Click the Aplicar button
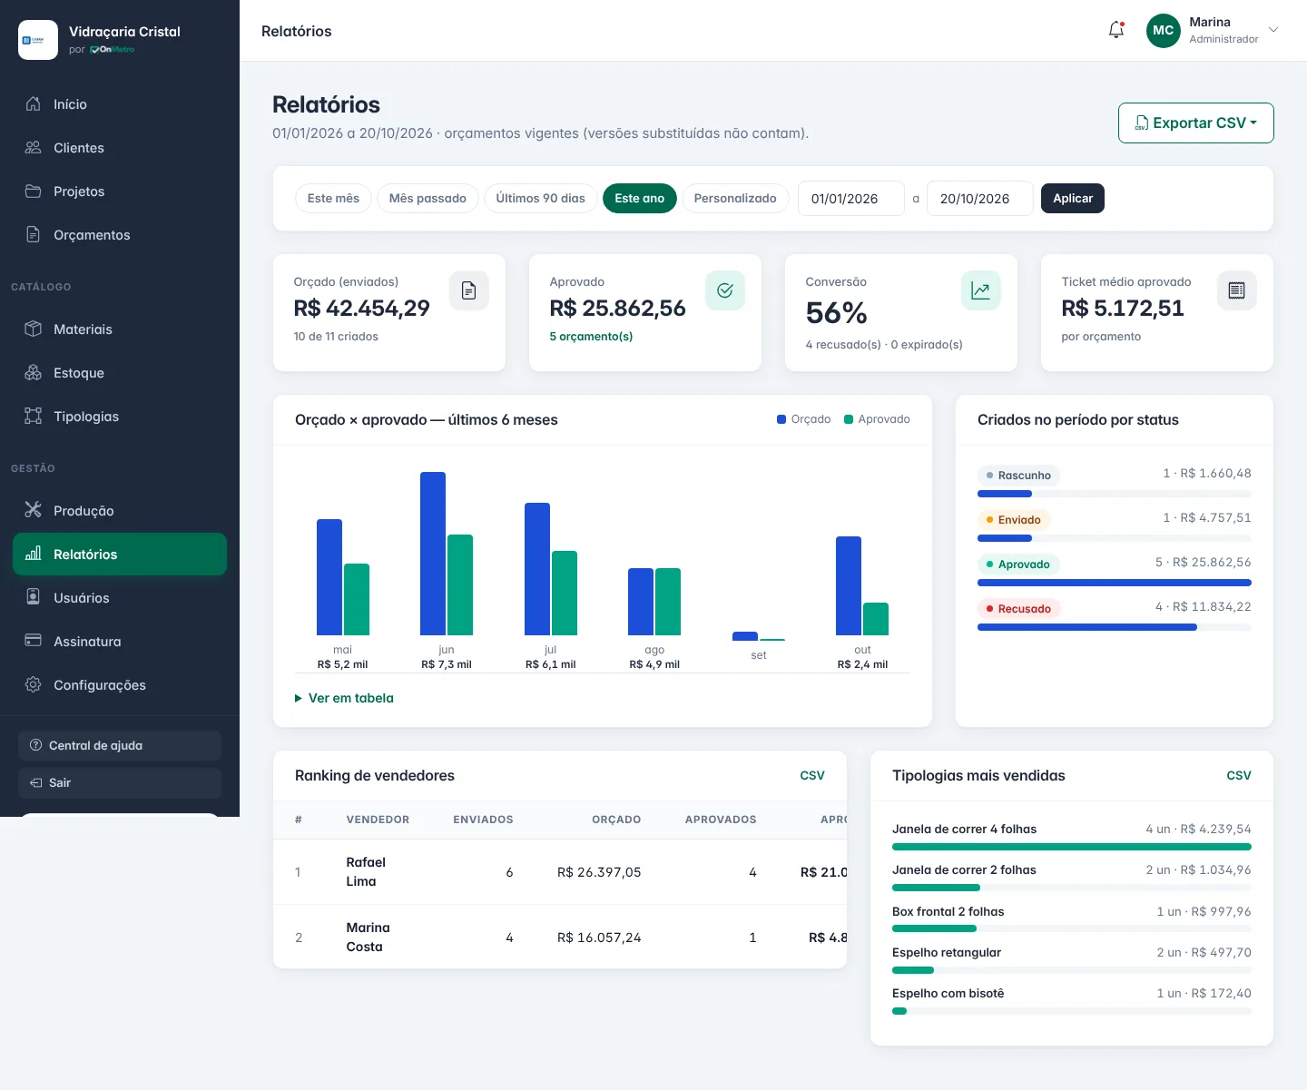1307x1090 pixels. point(1073,198)
